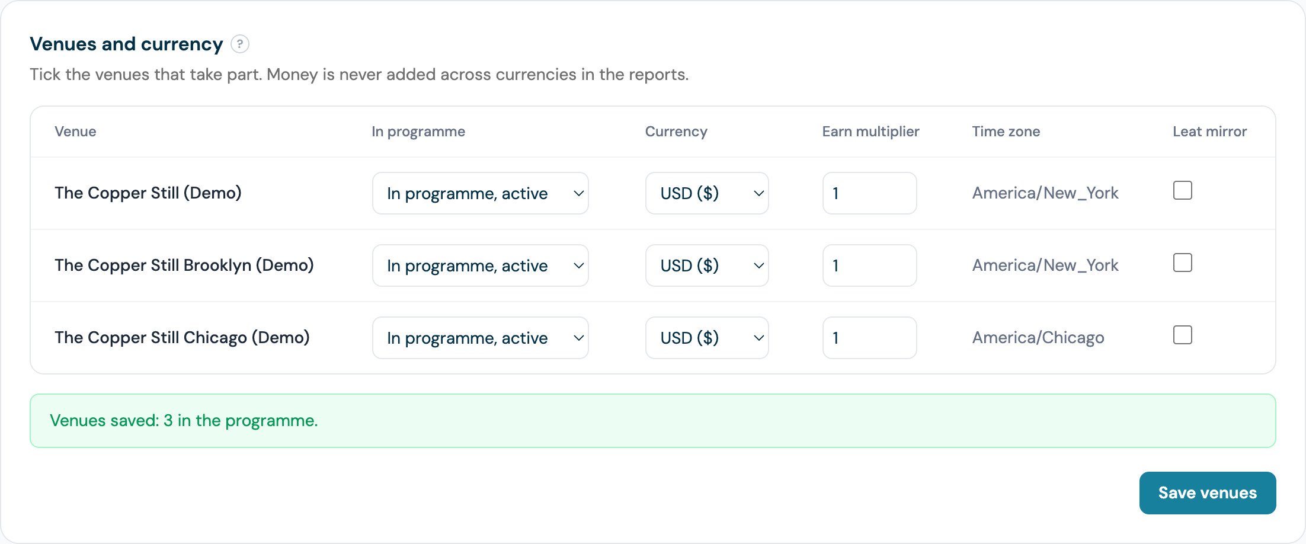Click America/New_York time zone in Brooklyn row
The width and height of the screenshot is (1306, 544).
point(1045,265)
